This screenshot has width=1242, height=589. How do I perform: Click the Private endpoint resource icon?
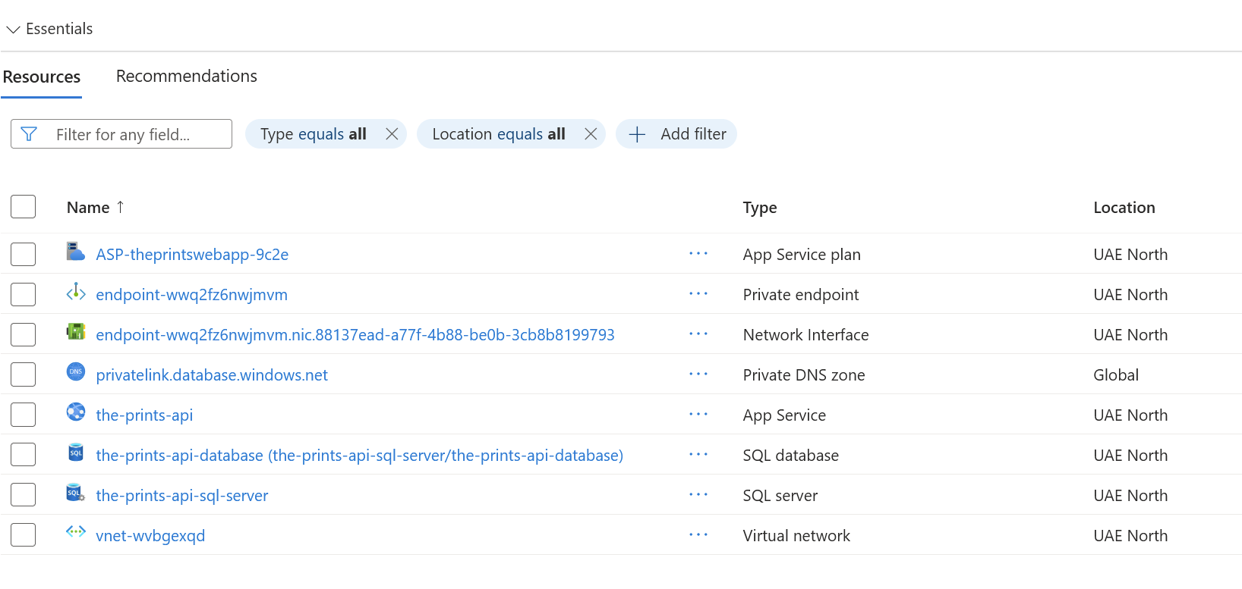(x=75, y=292)
